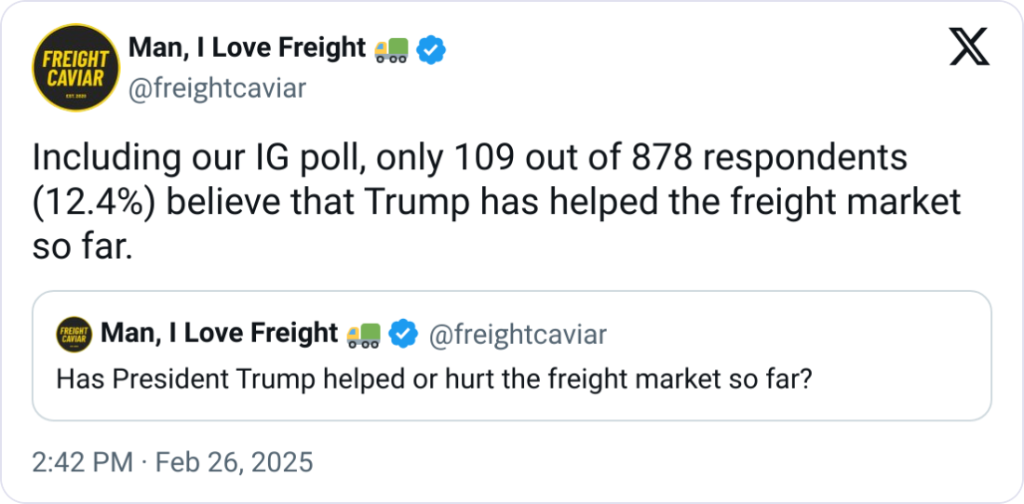The height and width of the screenshot is (504, 1024).
Task: Click the blue verified badge beside main name
Action: coord(430,49)
